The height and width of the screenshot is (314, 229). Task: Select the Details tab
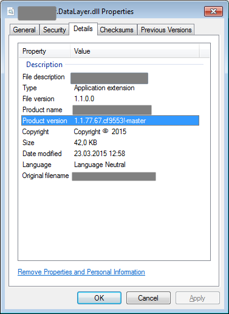[x=83, y=29]
